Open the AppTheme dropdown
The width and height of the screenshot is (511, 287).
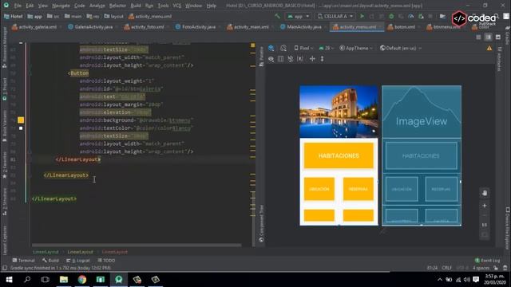(x=356, y=48)
